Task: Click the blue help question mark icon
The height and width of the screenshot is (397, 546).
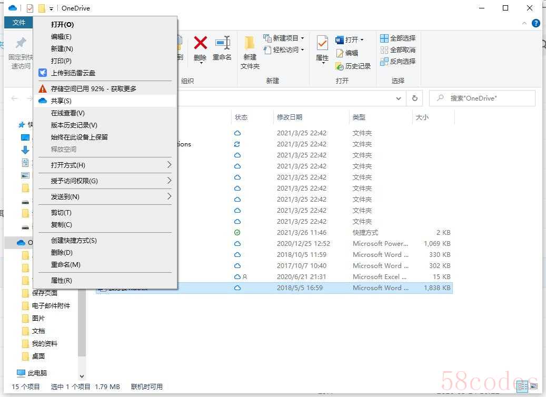Action: 536,23
